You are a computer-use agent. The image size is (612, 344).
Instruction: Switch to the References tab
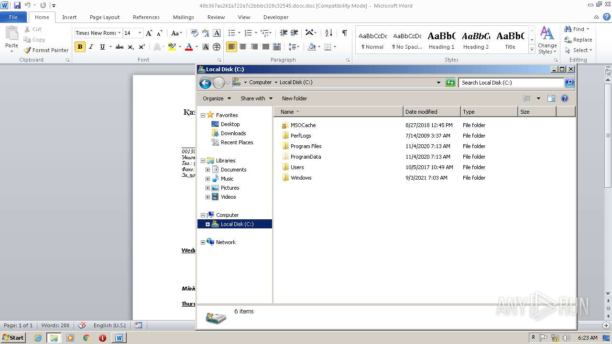click(146, 17)
